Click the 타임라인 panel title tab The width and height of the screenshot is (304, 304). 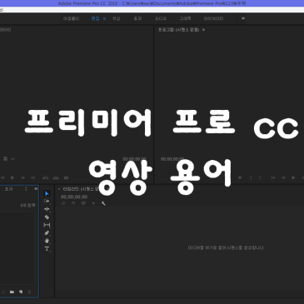(81, 189)
